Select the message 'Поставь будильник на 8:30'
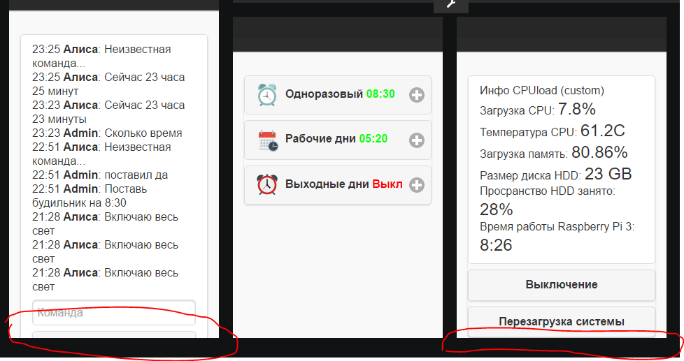 pyautogui.click(x=90, y=196)
